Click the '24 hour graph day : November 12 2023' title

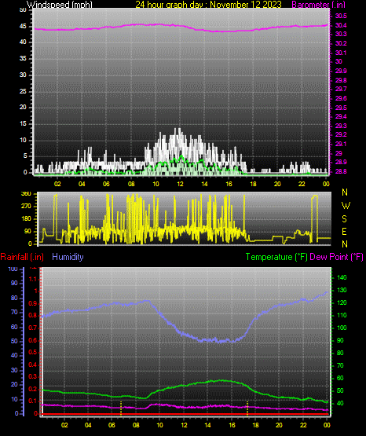click(208, 4)
